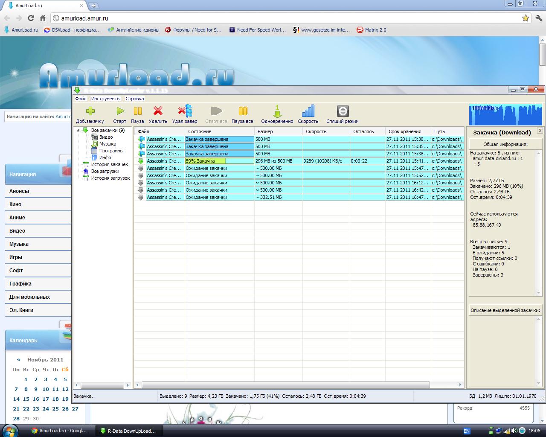The width and height of the screenshot is (546, 437).
Task: Click the horizontal scrollbar of download list
Action: coord(286,385)
